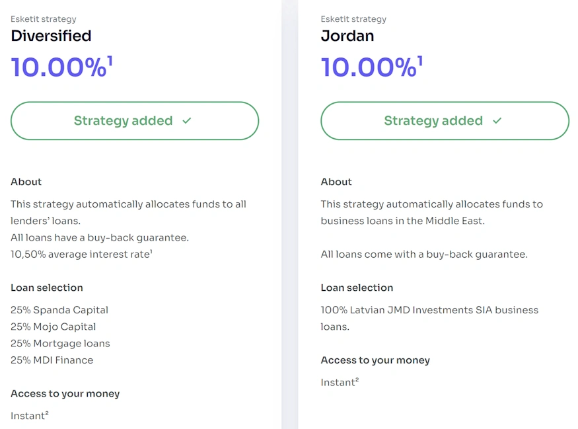The width and height of the screenshot is (578, 429).
Task: Open footnote 2 next to Jordan's Instant
Action: point(357,379)
